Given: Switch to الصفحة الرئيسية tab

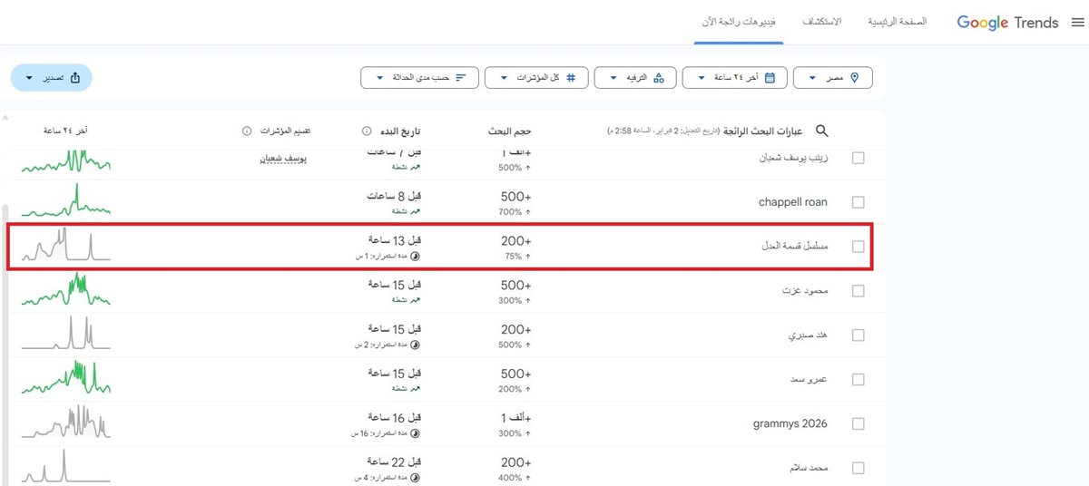Looking at the screenshot, I should 898,22.
